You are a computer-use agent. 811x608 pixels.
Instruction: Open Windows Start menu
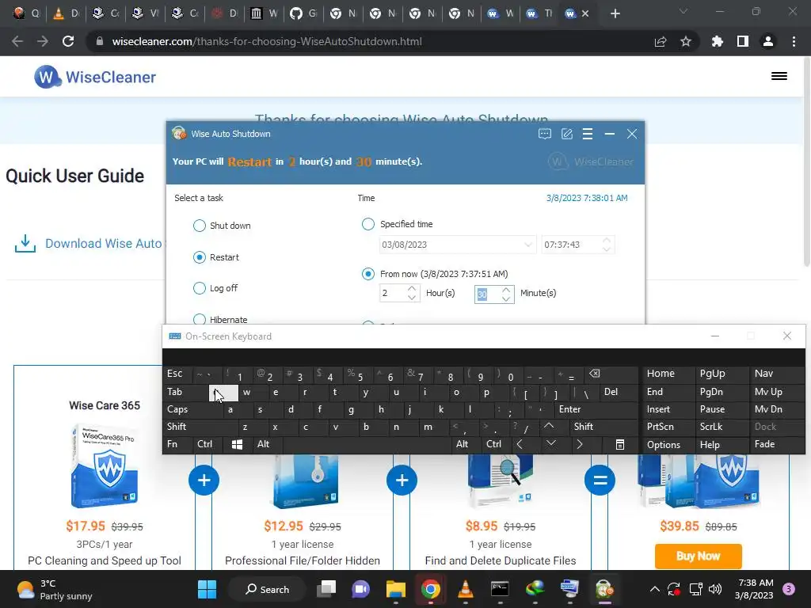207,589
